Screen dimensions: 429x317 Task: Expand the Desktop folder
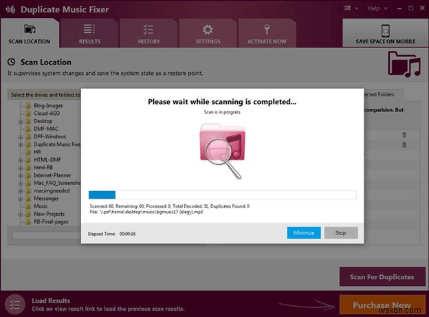tap(21, 121)
